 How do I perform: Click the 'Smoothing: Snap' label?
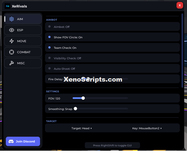pyautogui.click(x=60, y=109)
